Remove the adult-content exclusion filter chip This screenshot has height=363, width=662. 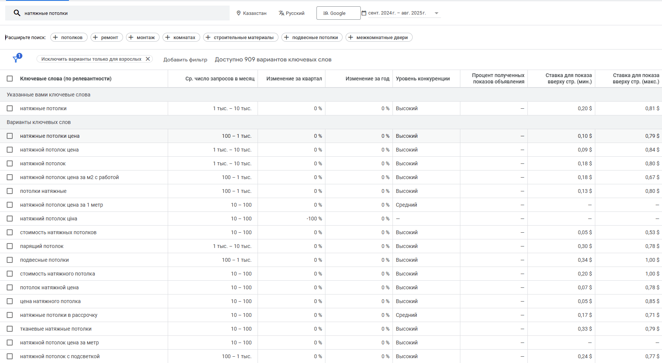point(148,59)
